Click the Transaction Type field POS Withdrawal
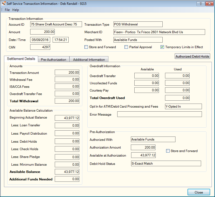This screenshot has width=215, height=197. (x=138, y=24)
